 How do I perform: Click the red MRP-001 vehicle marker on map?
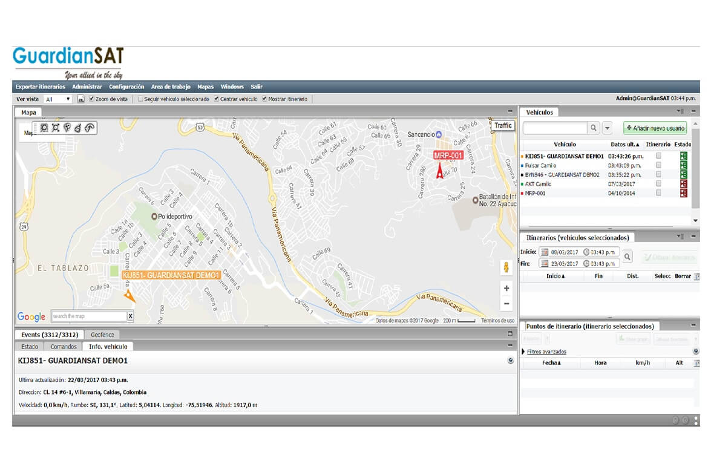click(440, 172)
